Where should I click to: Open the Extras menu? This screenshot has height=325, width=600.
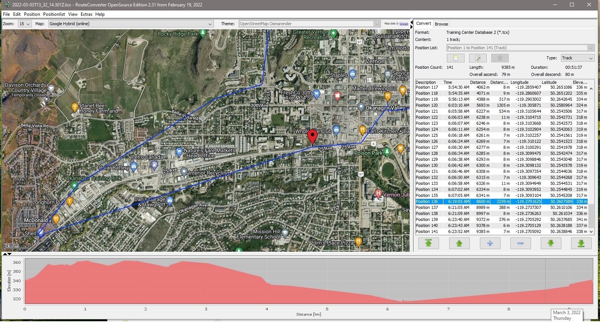tap(86, 14)
